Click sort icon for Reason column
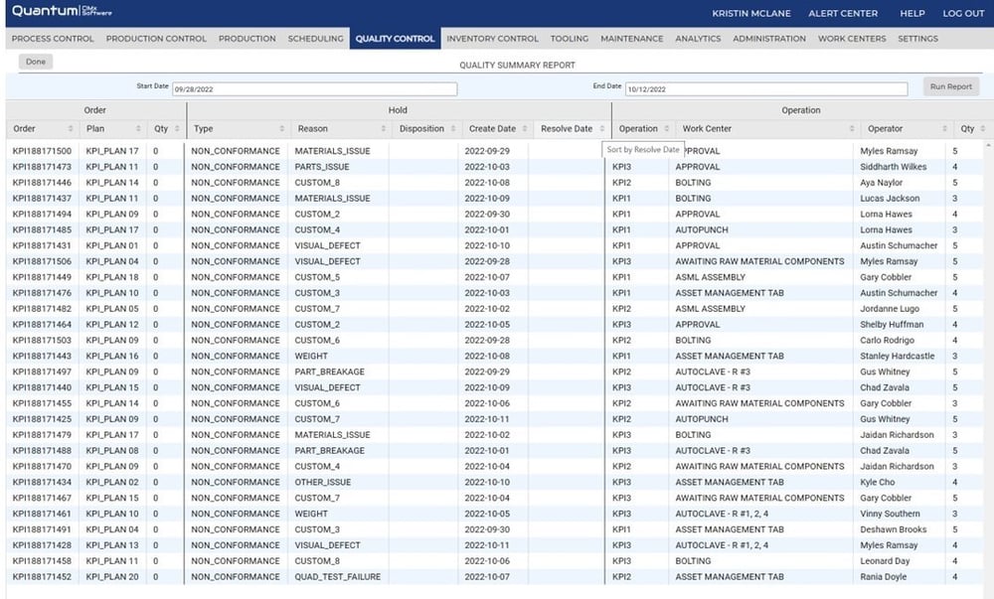 tap(383, 129)
